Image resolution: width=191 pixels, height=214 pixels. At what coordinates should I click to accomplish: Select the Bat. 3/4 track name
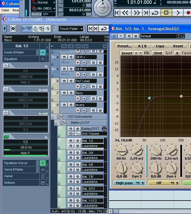coord(92,153)
